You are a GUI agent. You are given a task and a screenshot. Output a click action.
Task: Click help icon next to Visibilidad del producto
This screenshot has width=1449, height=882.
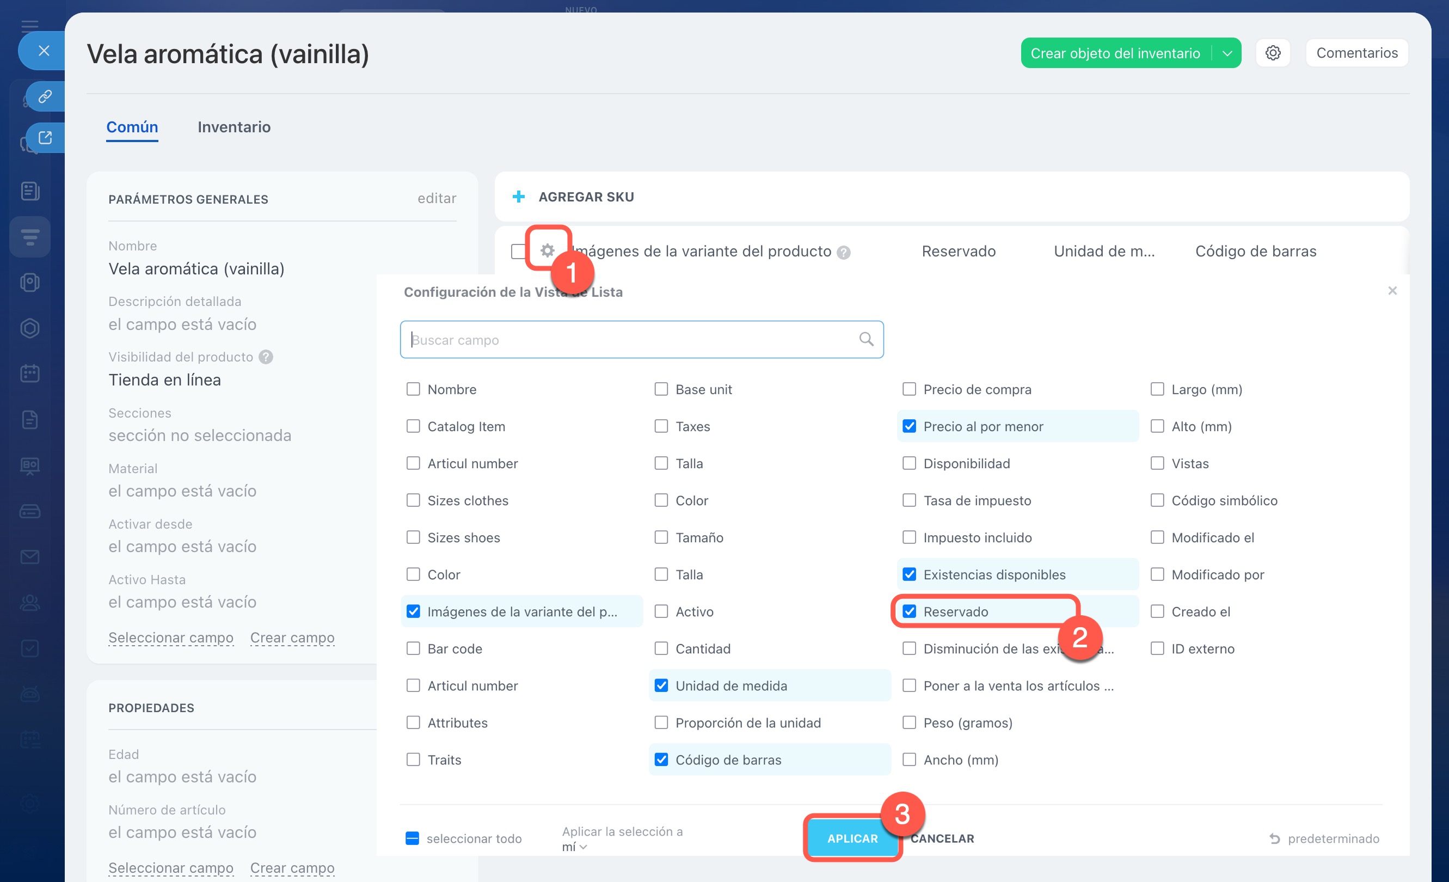266,357
